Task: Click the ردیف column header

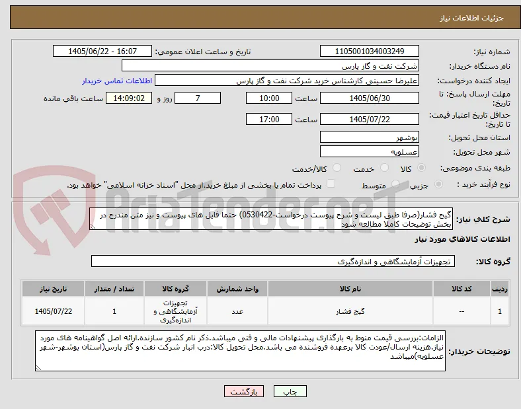Action: 500,289
